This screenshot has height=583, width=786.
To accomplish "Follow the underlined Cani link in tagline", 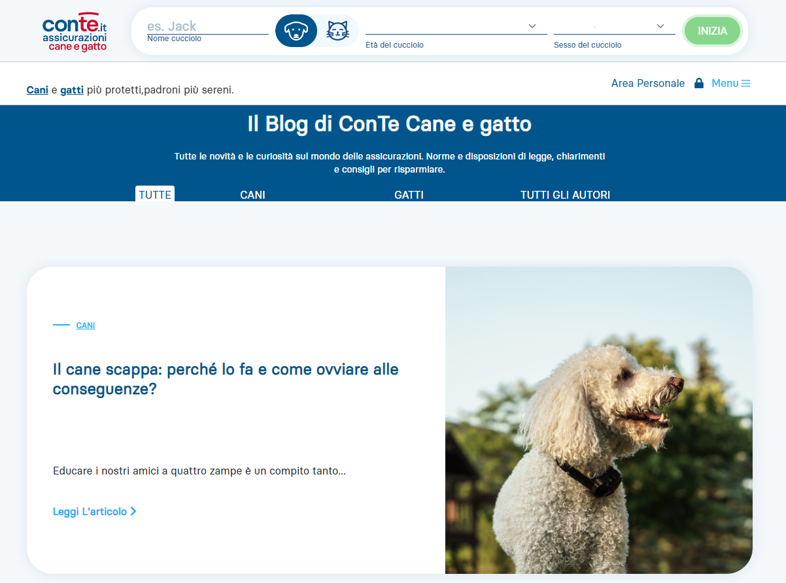I will tap(37, 90).
